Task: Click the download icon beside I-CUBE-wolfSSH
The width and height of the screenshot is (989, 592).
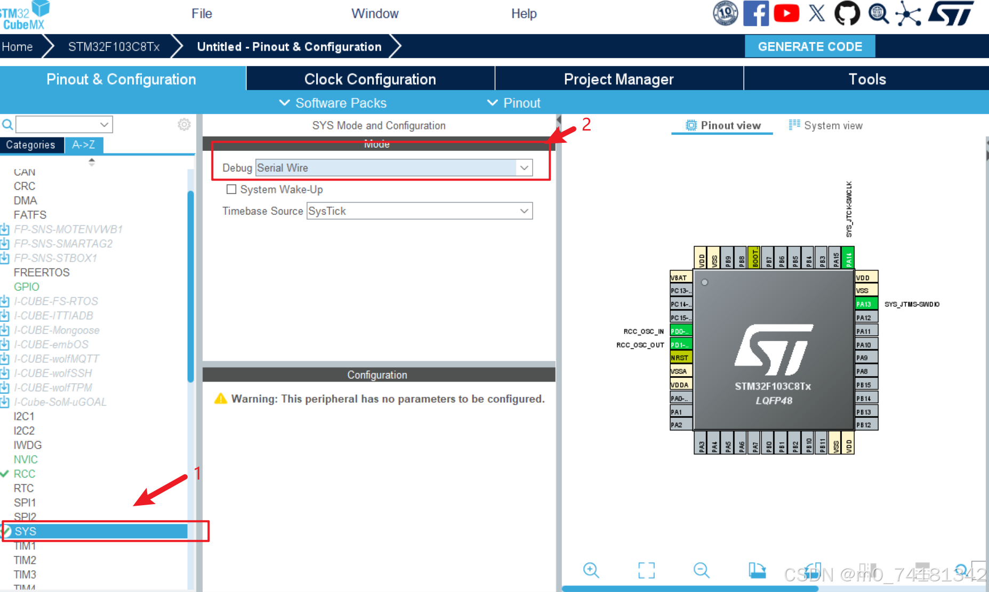Action: (5, 374)
